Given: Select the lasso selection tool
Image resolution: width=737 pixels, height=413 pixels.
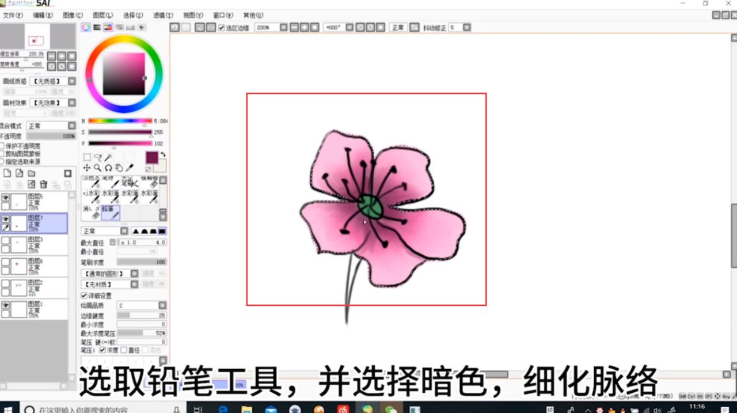Looking at the screenshot, I should (x=97, y=157).
